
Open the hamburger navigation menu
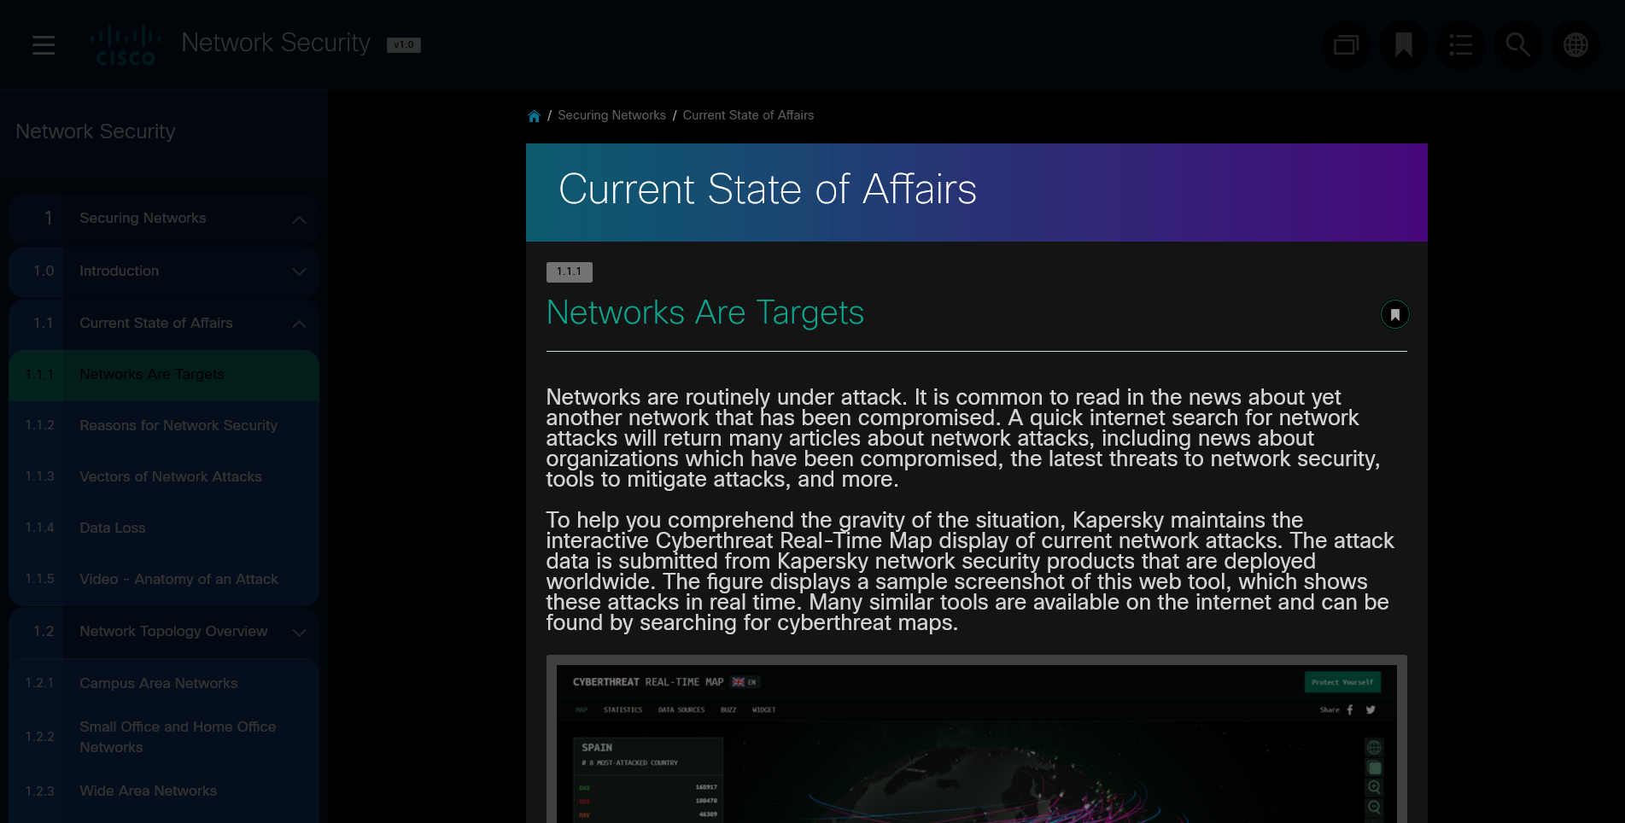[x=44, y=45]
